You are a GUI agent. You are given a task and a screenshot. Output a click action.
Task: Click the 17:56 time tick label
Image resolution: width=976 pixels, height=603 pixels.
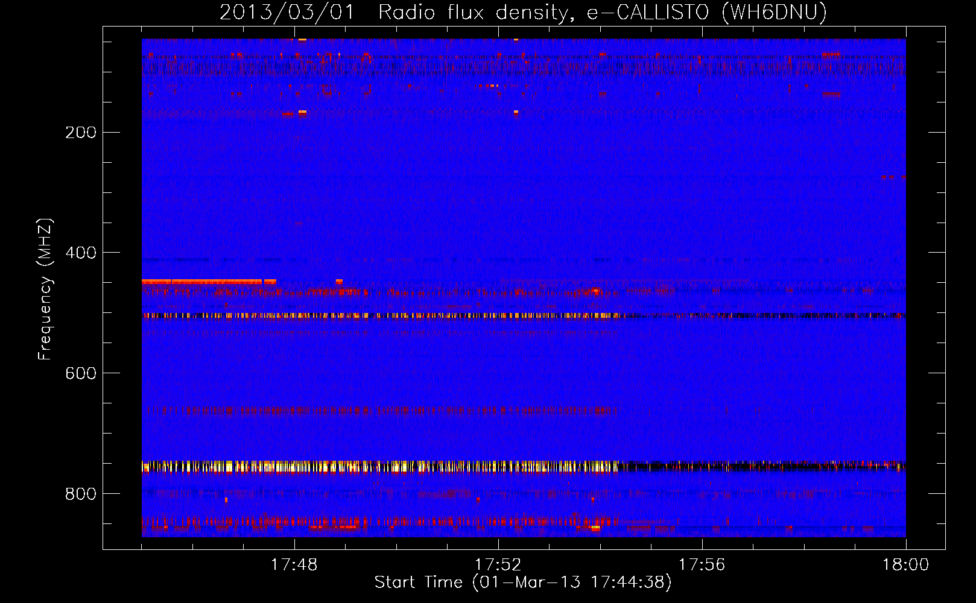point(702,564)
